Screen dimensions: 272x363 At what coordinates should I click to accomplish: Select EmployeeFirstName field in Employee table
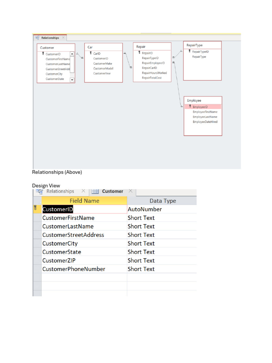click(x=205, y=112)
